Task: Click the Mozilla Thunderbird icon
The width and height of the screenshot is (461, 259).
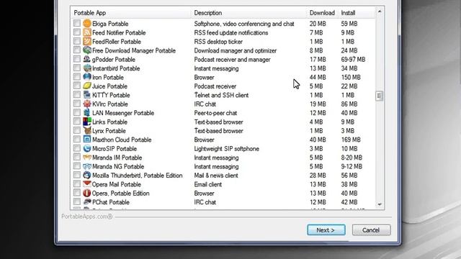Action: (87, 175)
